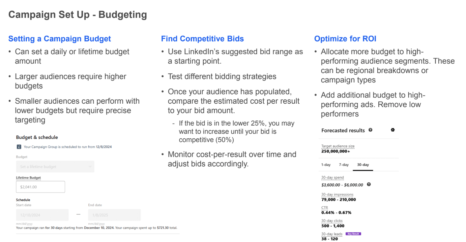Click the Lifetime Budget amount field
This screenshot has height=242, width=466.
[x=40, y=187]
